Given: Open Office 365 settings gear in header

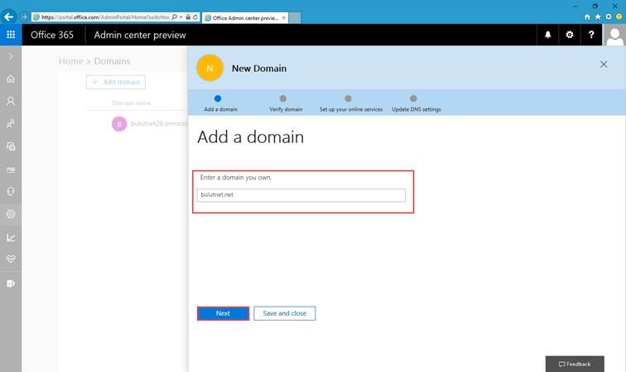Looking at the screenshot, I should pyautogui.click(x=570, y=35).
